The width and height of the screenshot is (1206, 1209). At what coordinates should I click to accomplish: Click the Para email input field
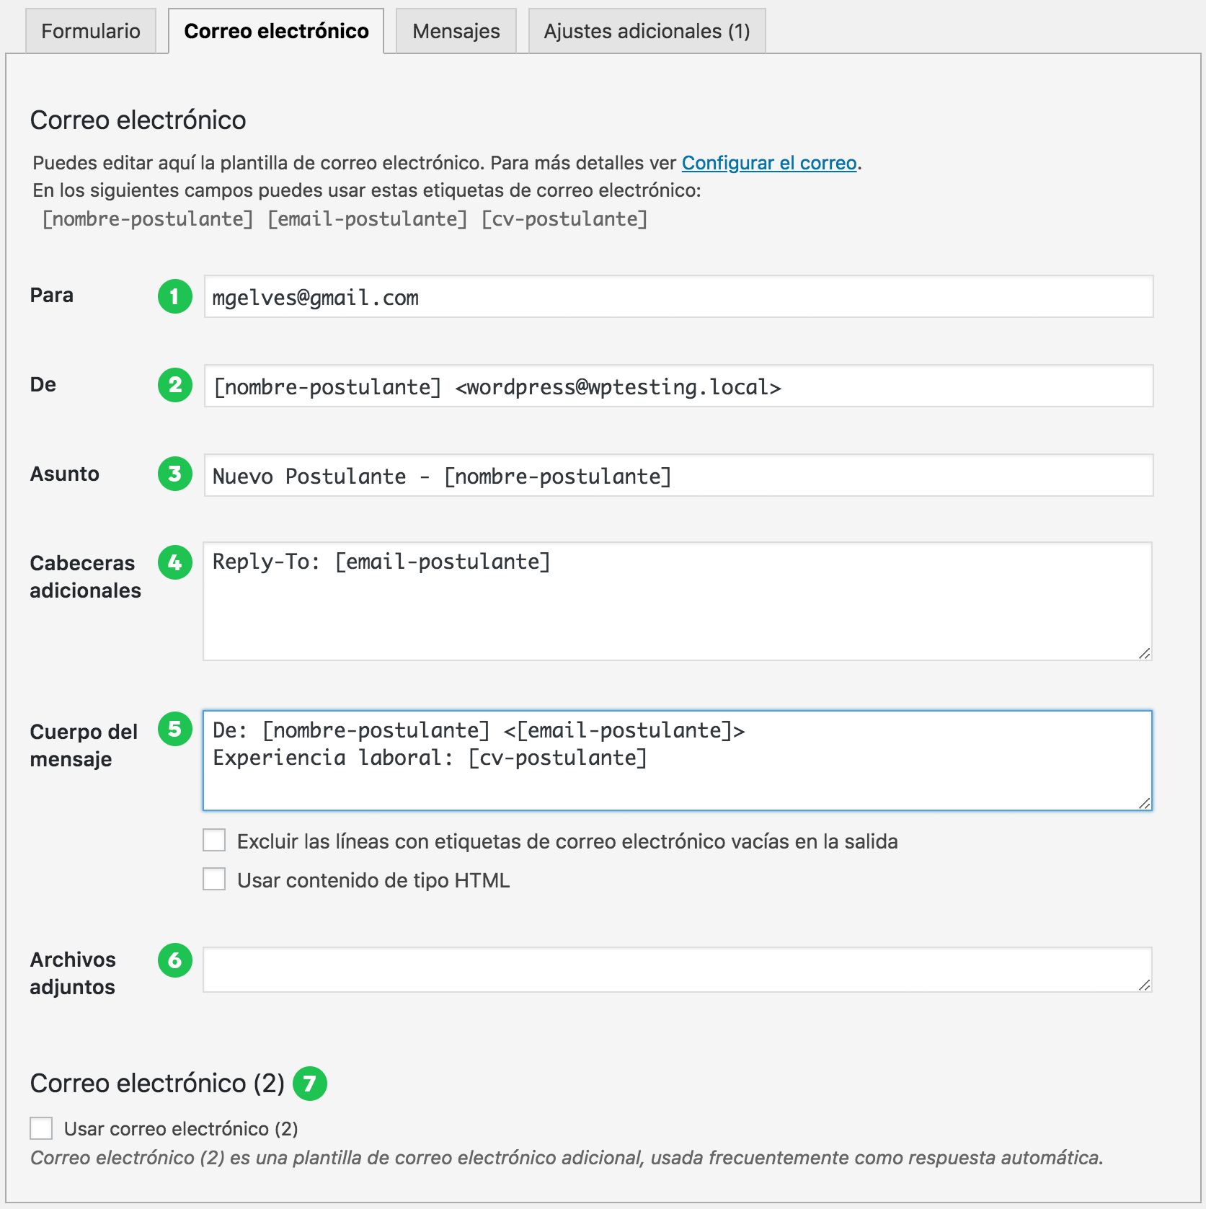[x=678, y=296]
